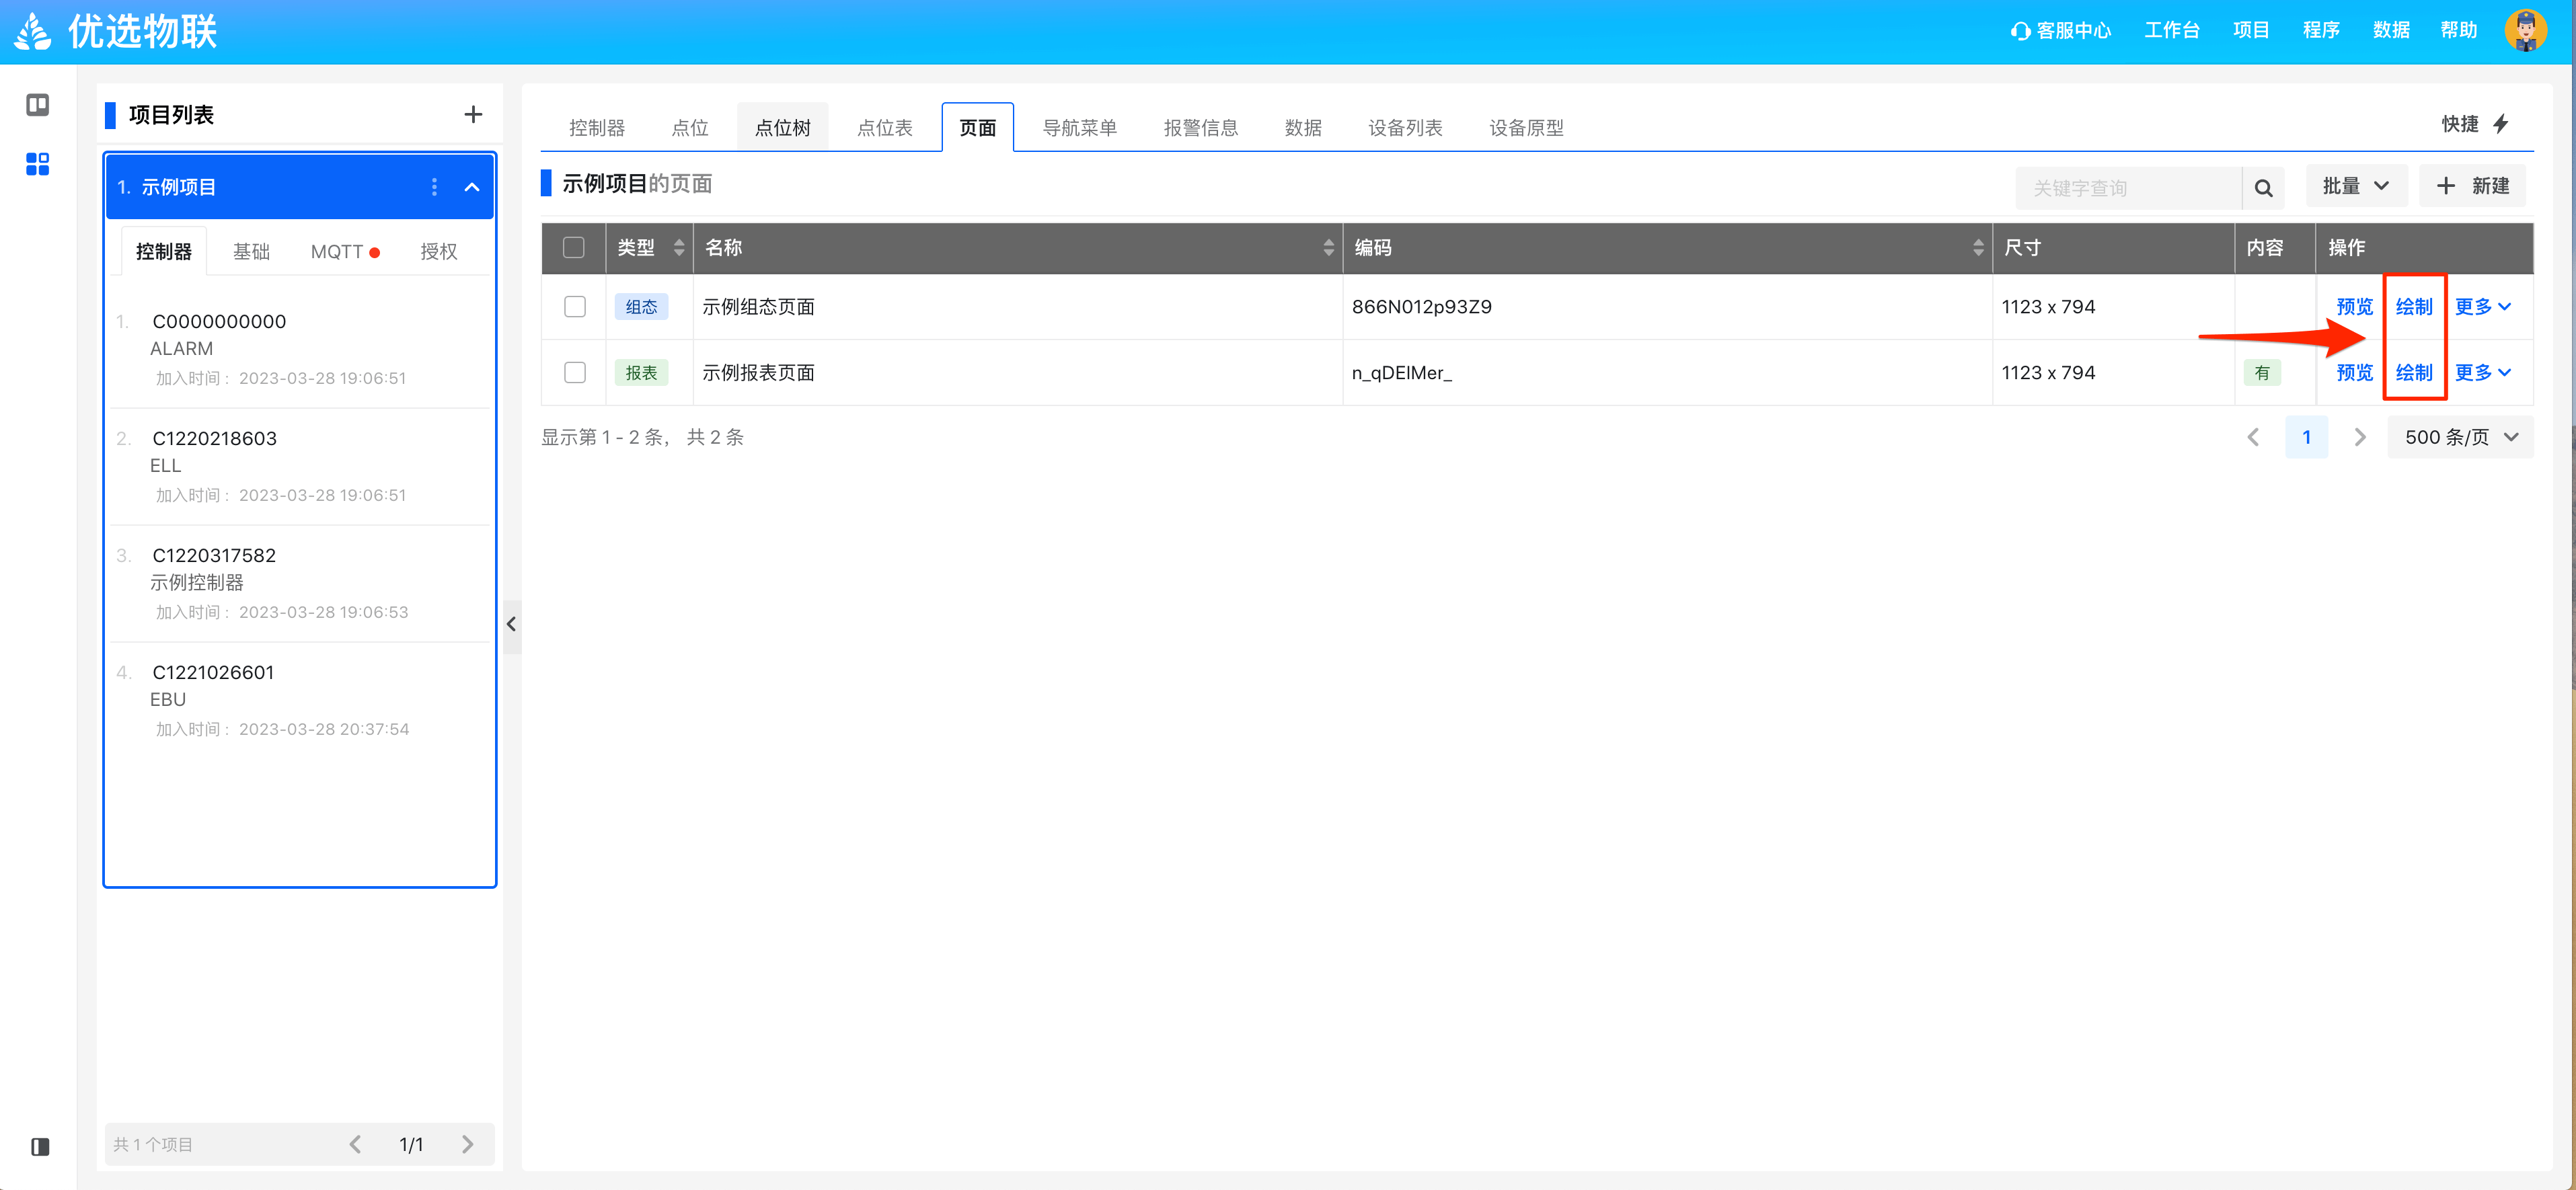Collapse the 示例项目 project panel
The width and height of the screenshot is (2576, 1190).
coord(472,187)
